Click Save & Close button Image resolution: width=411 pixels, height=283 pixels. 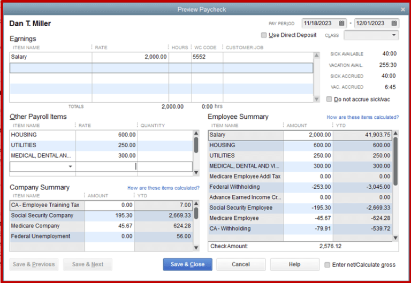click(188, 264)
